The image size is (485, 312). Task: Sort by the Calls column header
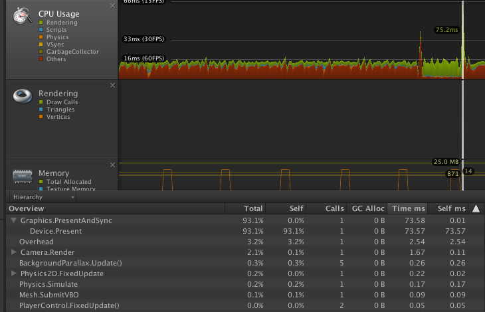(x=326, y=208)
